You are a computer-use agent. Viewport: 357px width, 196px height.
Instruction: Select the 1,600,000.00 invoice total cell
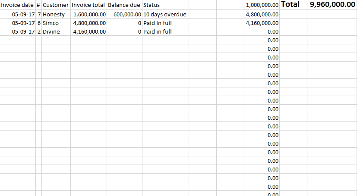[x=88, y=14]
